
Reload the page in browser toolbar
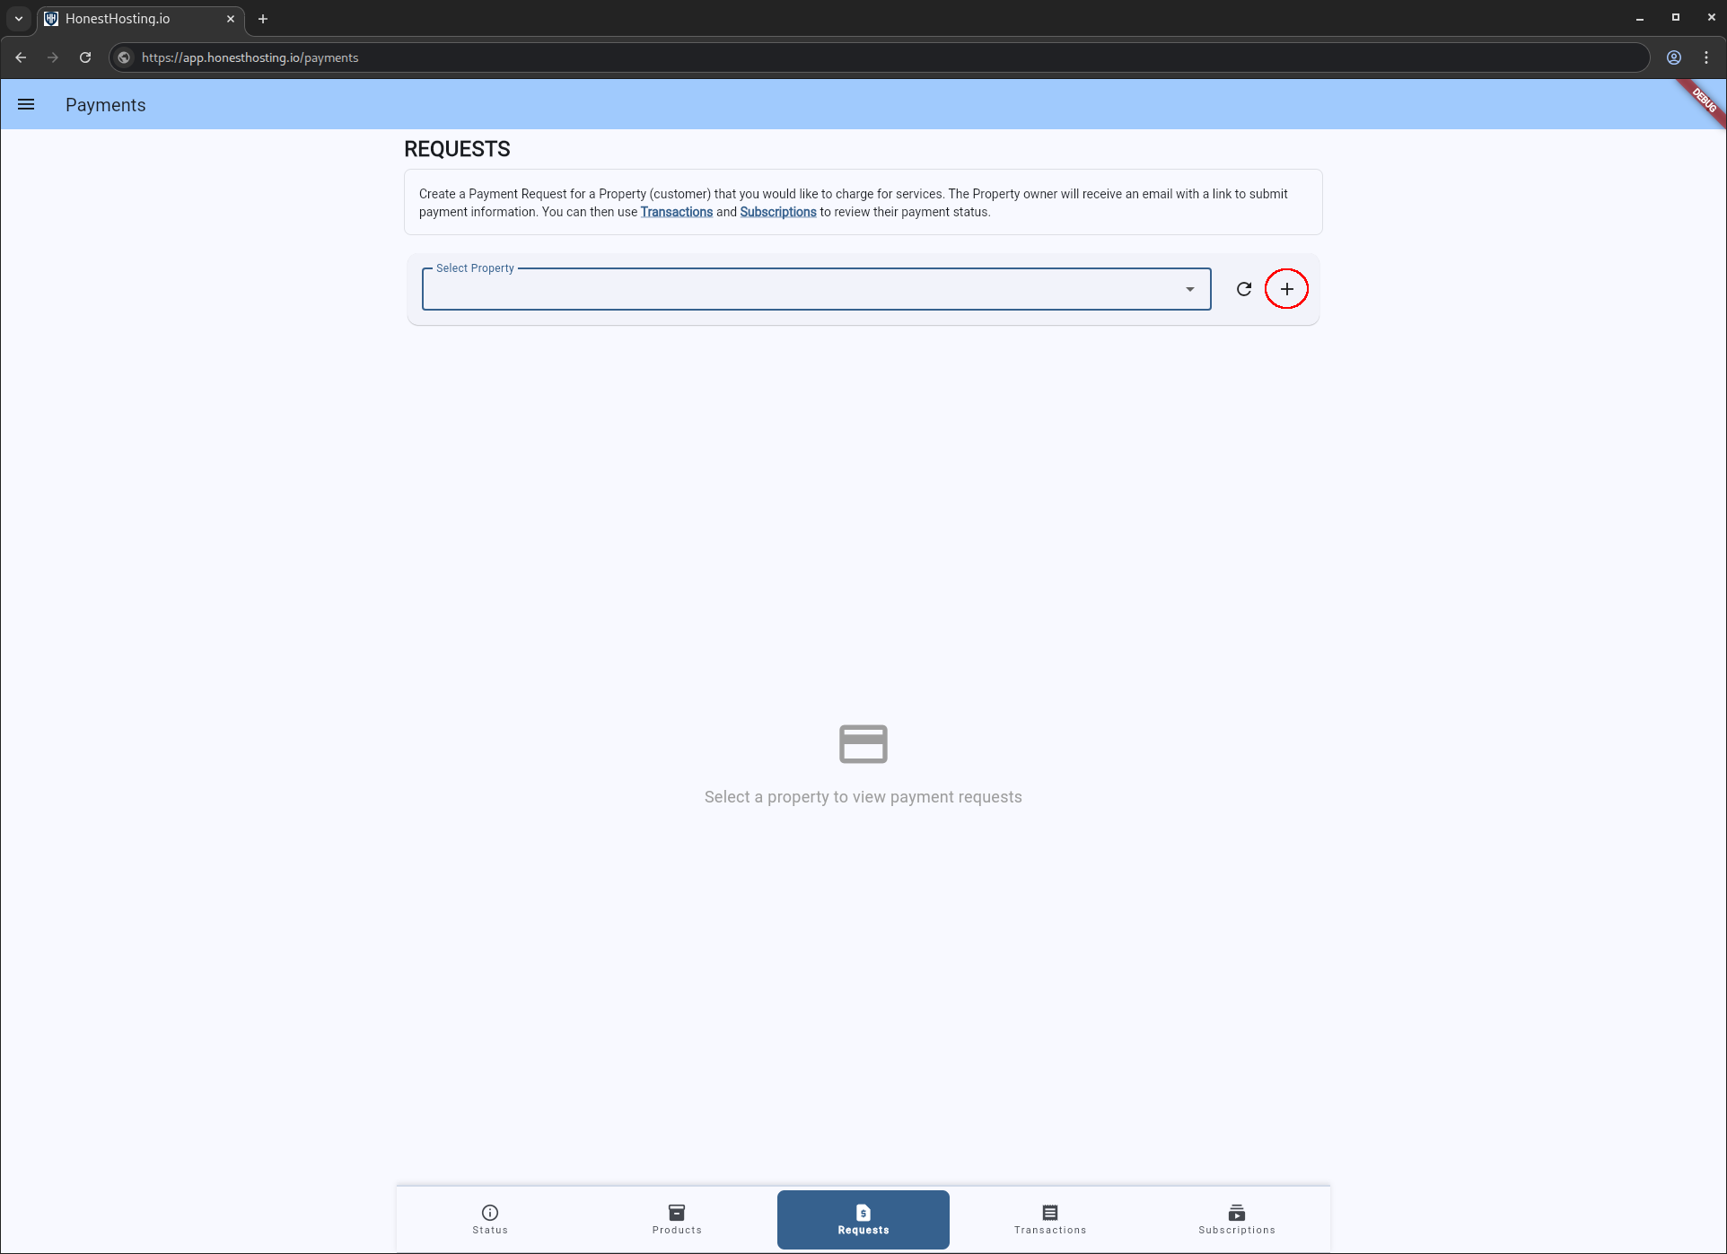(x=85, y=57)
